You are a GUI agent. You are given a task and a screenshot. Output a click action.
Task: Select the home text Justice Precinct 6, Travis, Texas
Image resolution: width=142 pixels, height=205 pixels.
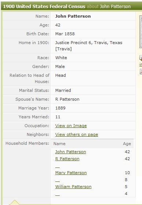coord(89,43)
